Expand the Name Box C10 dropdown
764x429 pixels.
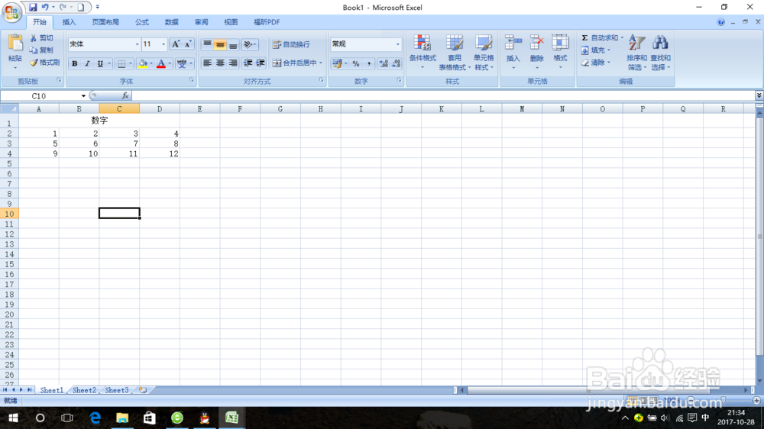tap(83, 96)
